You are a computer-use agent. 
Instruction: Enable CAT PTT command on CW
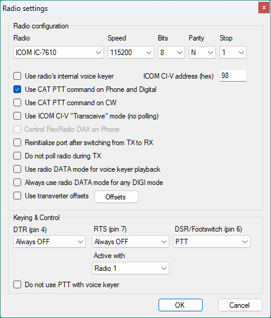[x=18, y=103]
